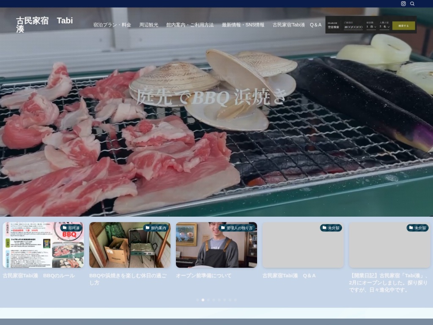Open the BBQ rules article thumbnail
The height and width of the screenshot is (325, 433).
point(43,245)
